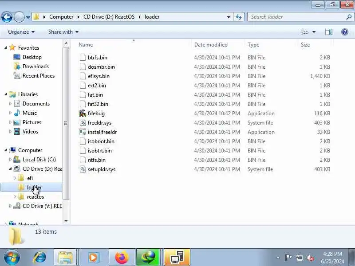This screenshot has height=266, width=355.
Task: Open Windows Help via question mark icon
Action: [345, 32]
